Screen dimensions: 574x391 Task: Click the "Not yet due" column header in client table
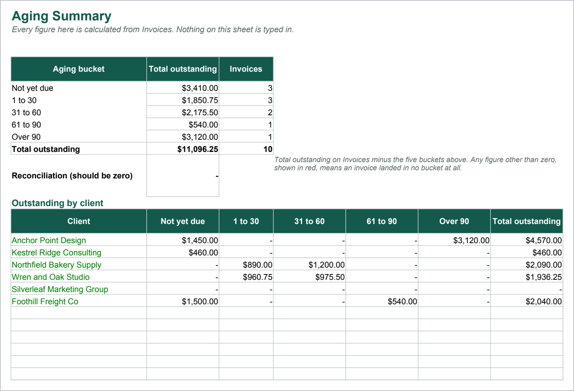(183, 221)
